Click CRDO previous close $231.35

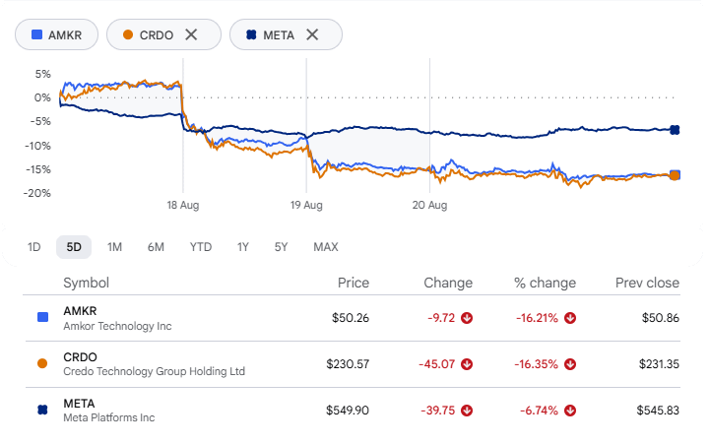[659, 364]
